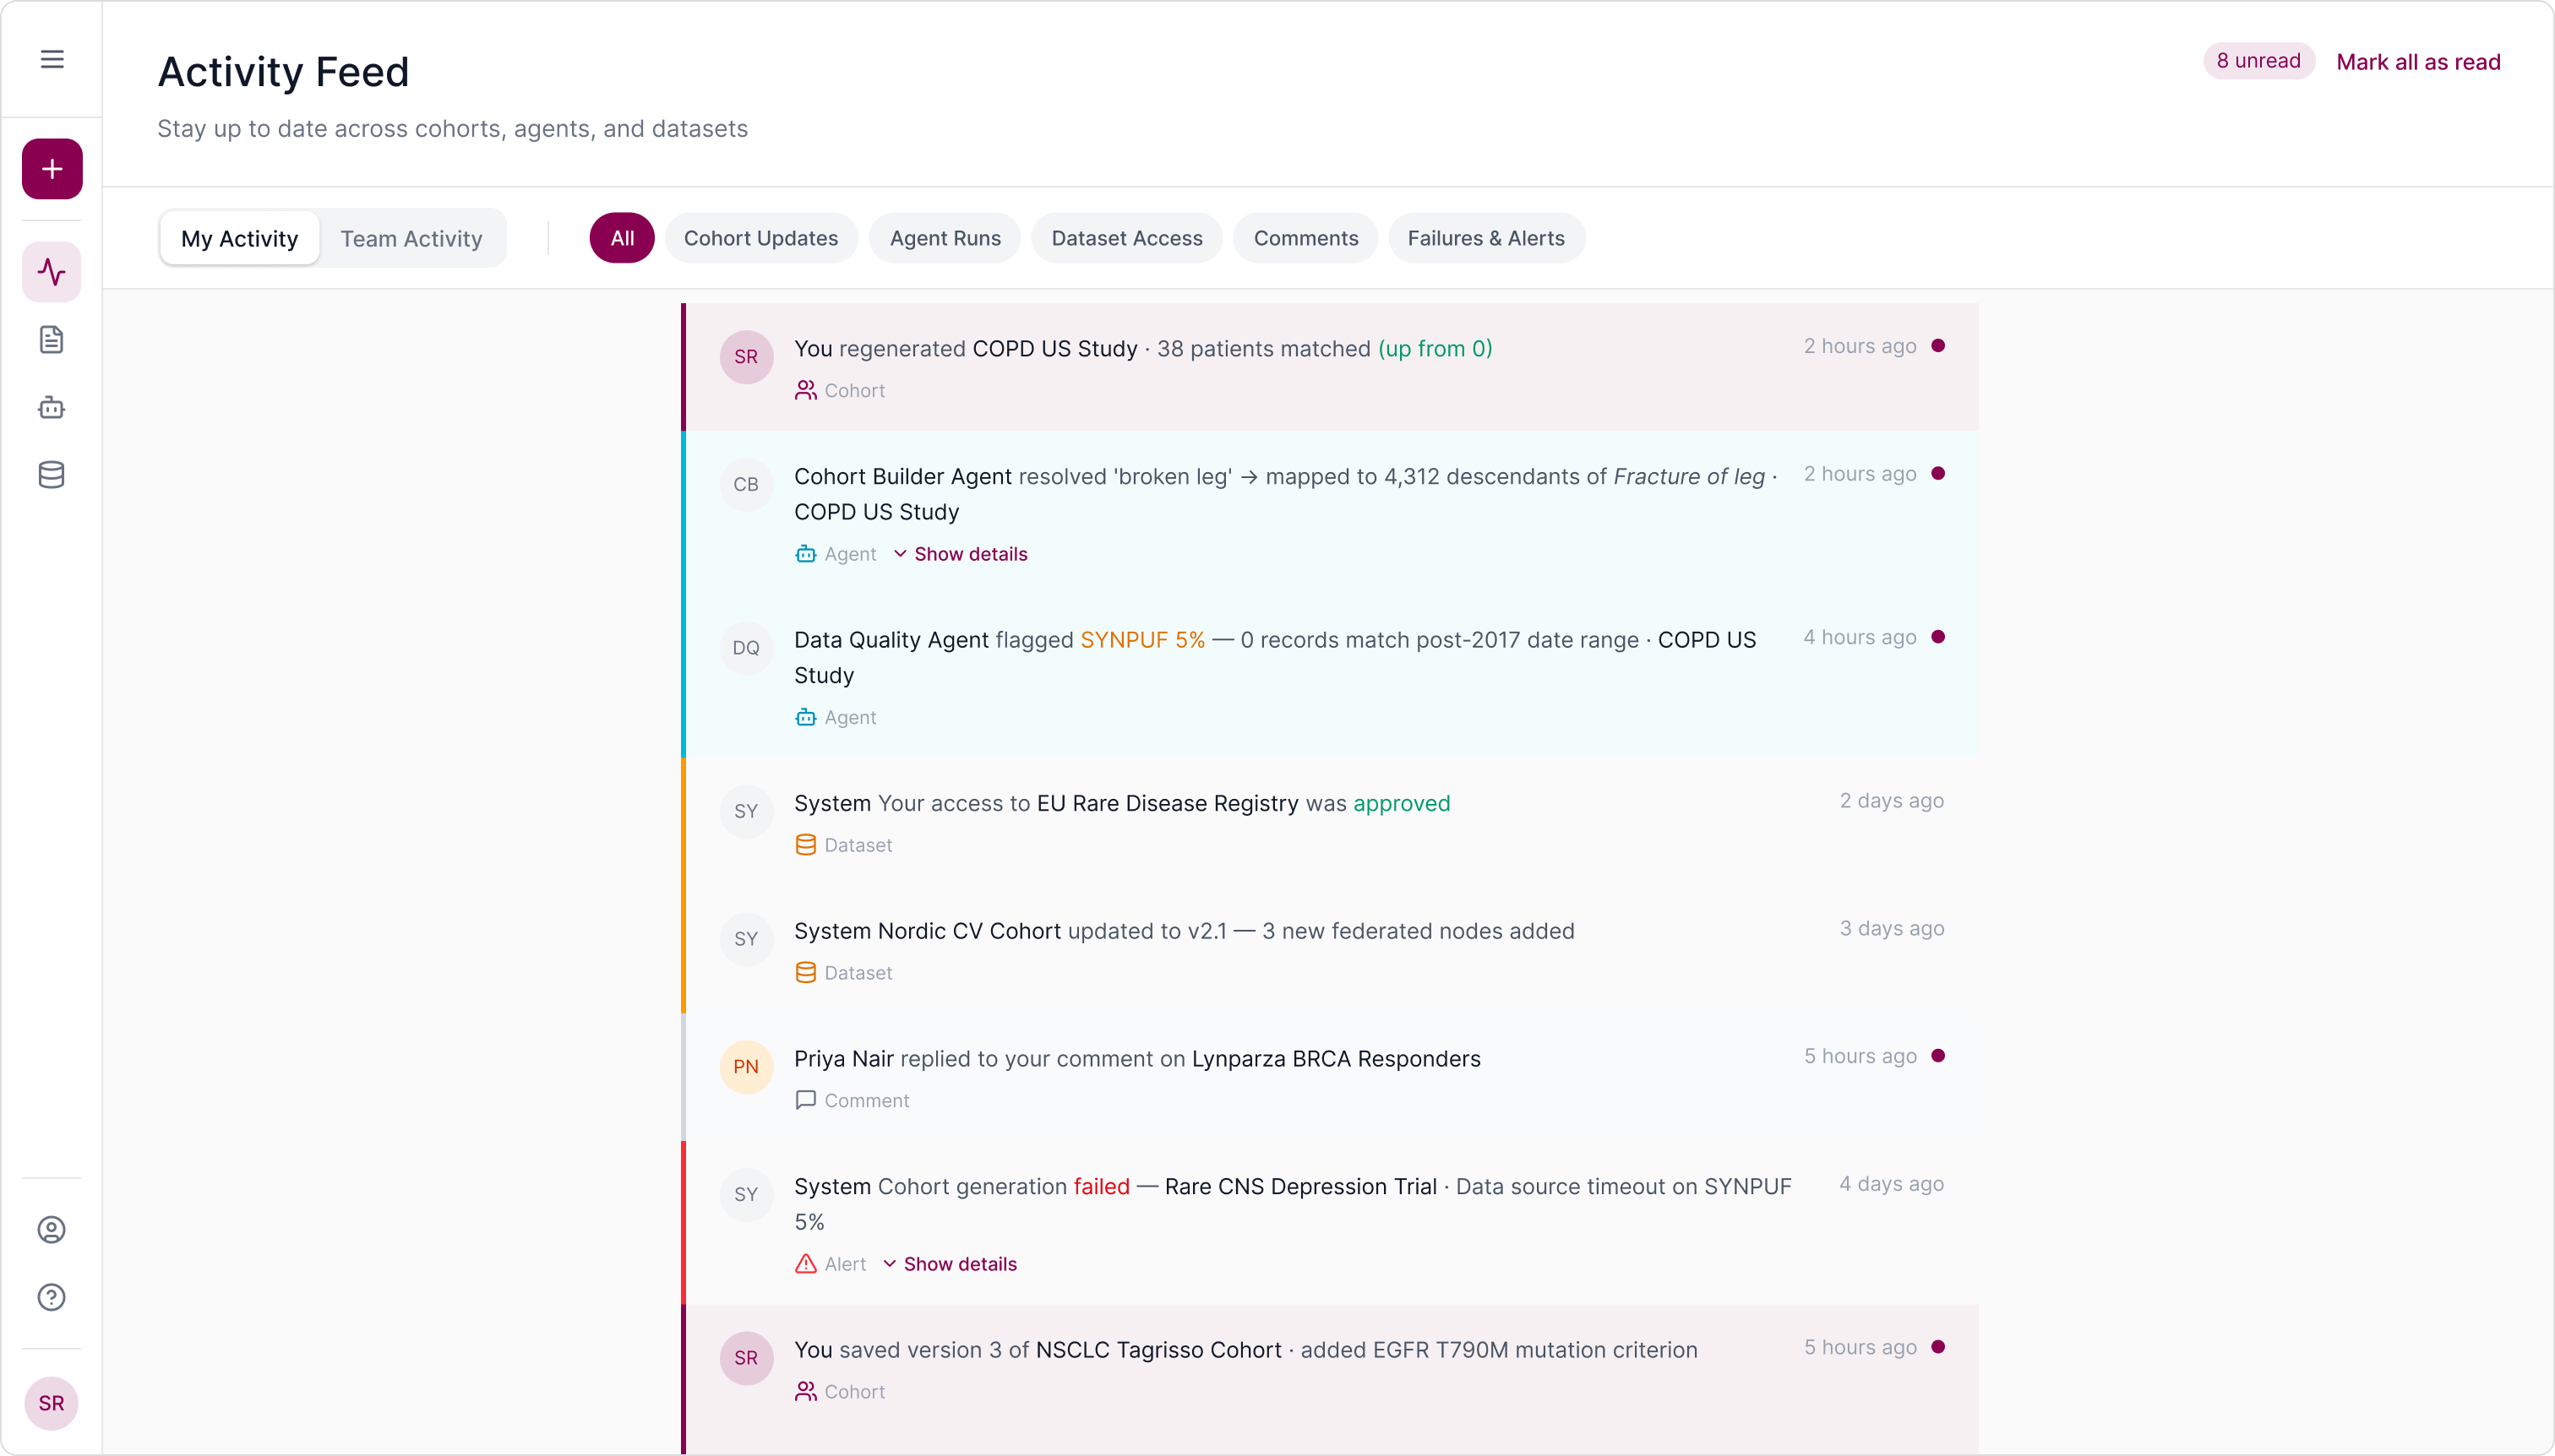Open the SYNPUF 5% flagged dataset link

1142,640
